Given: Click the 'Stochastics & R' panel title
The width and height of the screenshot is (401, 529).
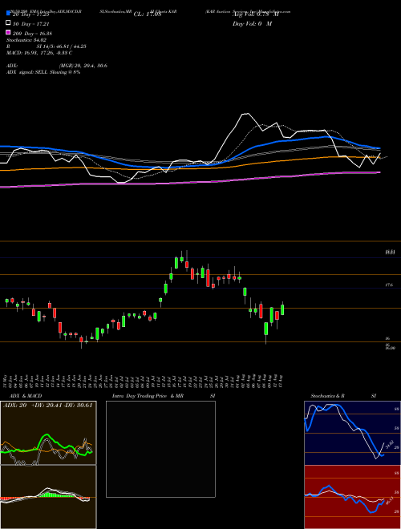Looking at the screenshot, I should point(328,396).
